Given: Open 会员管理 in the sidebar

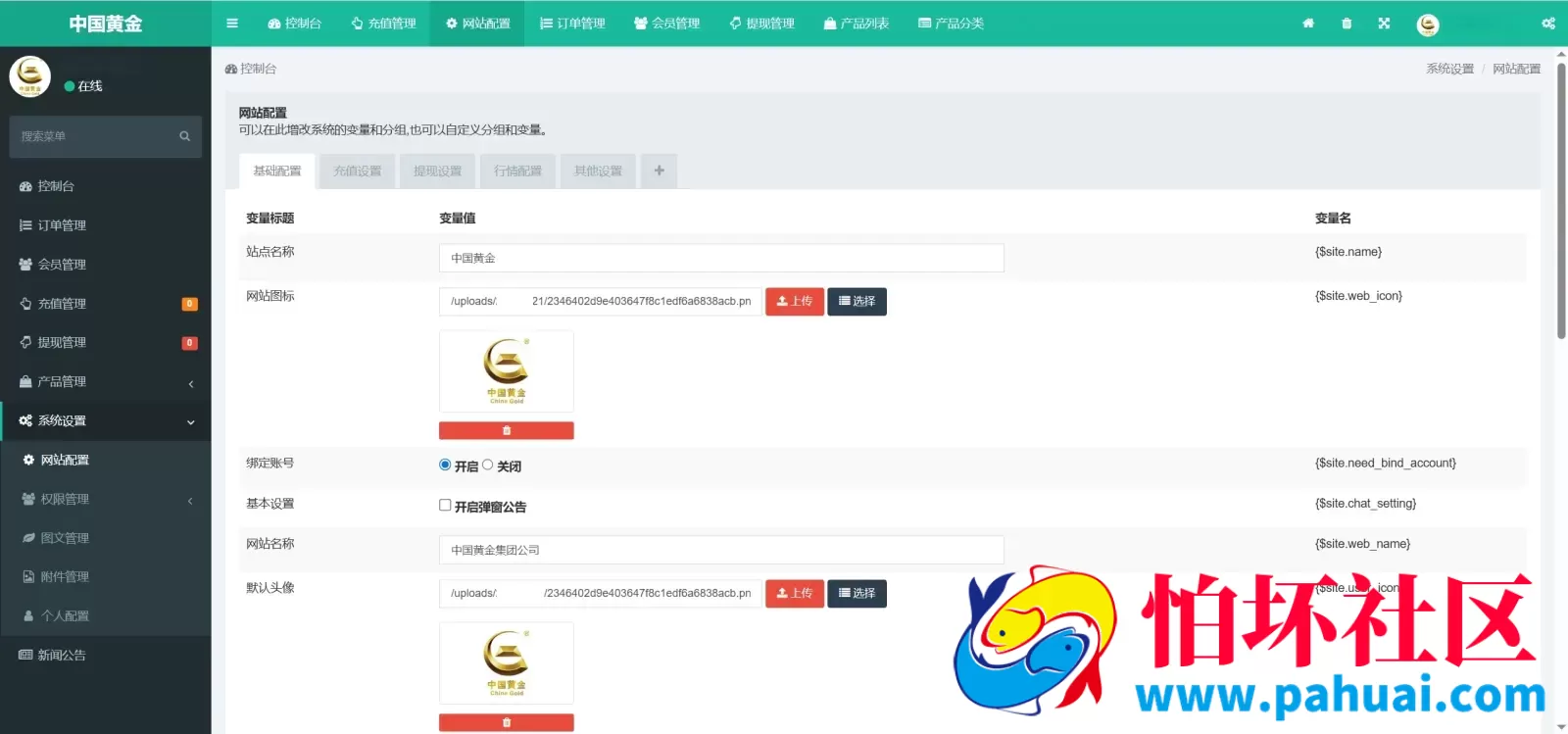Looking at the screenshot, I should pos(106,265).
